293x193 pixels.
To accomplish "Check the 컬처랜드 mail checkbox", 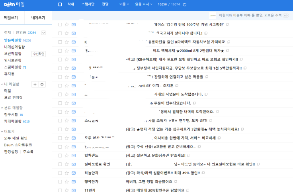I will pyautogui.click(x=60, y=156).
